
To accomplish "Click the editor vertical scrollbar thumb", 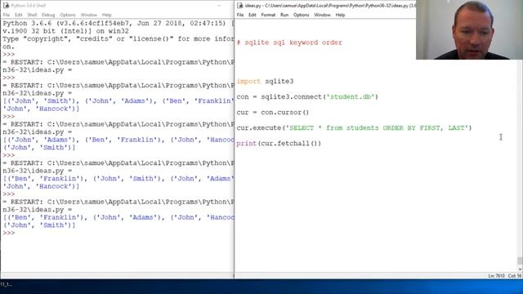I will point(520,261).
